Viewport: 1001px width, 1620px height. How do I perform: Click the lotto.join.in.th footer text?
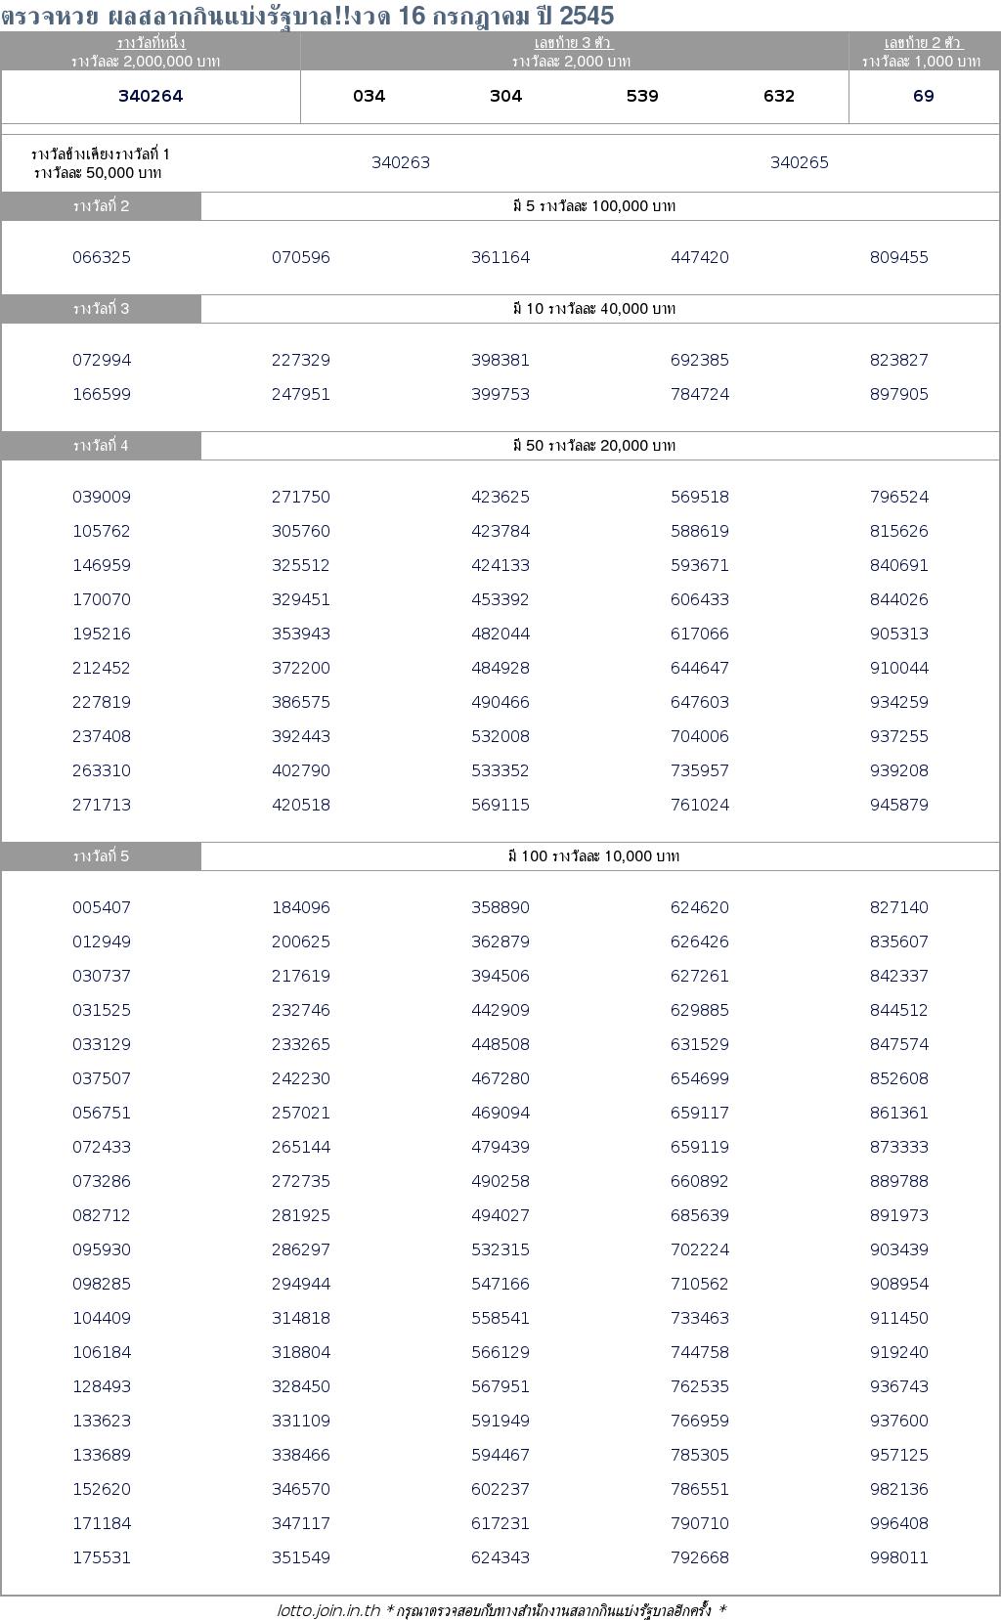328,1610
